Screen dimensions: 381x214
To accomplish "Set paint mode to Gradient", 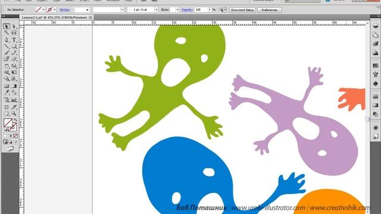I will pyautogui.click(x=11, y=136).
